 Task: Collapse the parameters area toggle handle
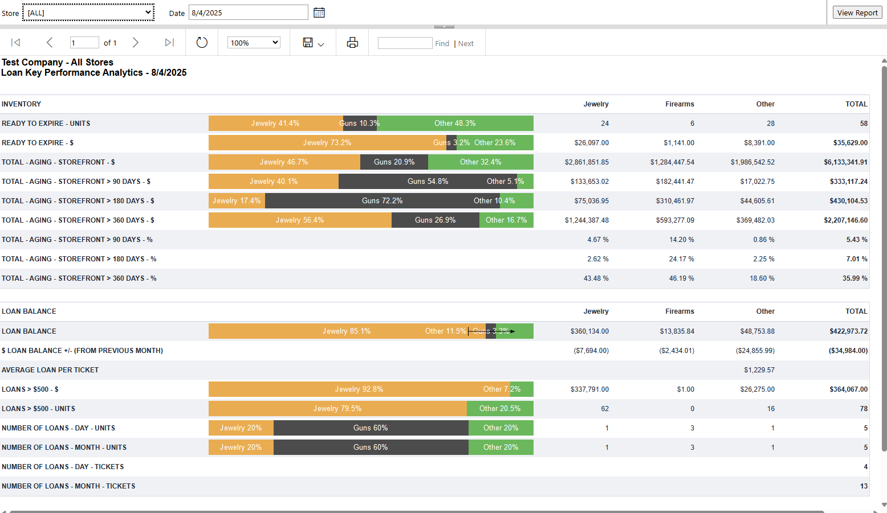click(x=444, y=26)
